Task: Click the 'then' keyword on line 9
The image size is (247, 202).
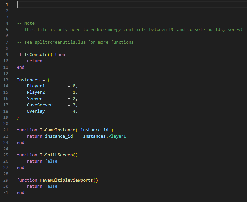Action: pyautogui.click(x=60, y=55)
